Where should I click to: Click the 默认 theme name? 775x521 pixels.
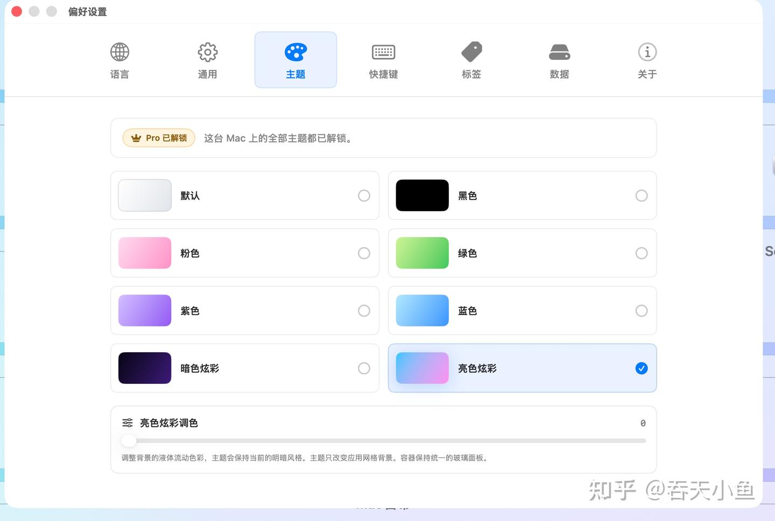pyautogui.click(x=190, y=196)
